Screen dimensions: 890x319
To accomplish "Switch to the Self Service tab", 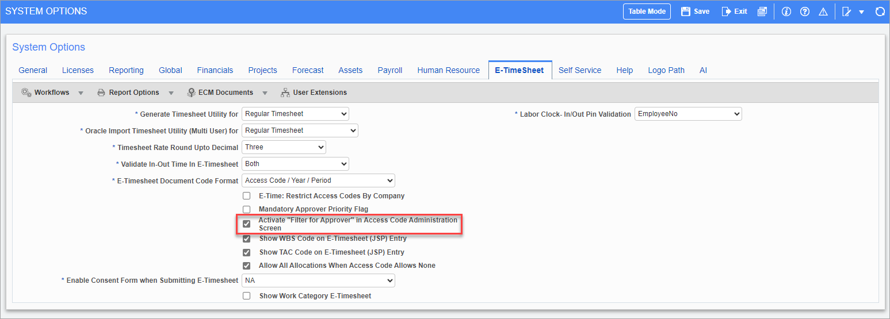I will [580, 70].
